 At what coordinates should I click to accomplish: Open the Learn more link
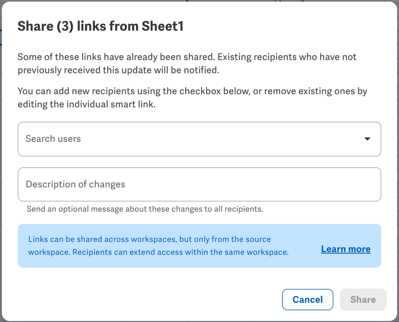click(345, 249)
